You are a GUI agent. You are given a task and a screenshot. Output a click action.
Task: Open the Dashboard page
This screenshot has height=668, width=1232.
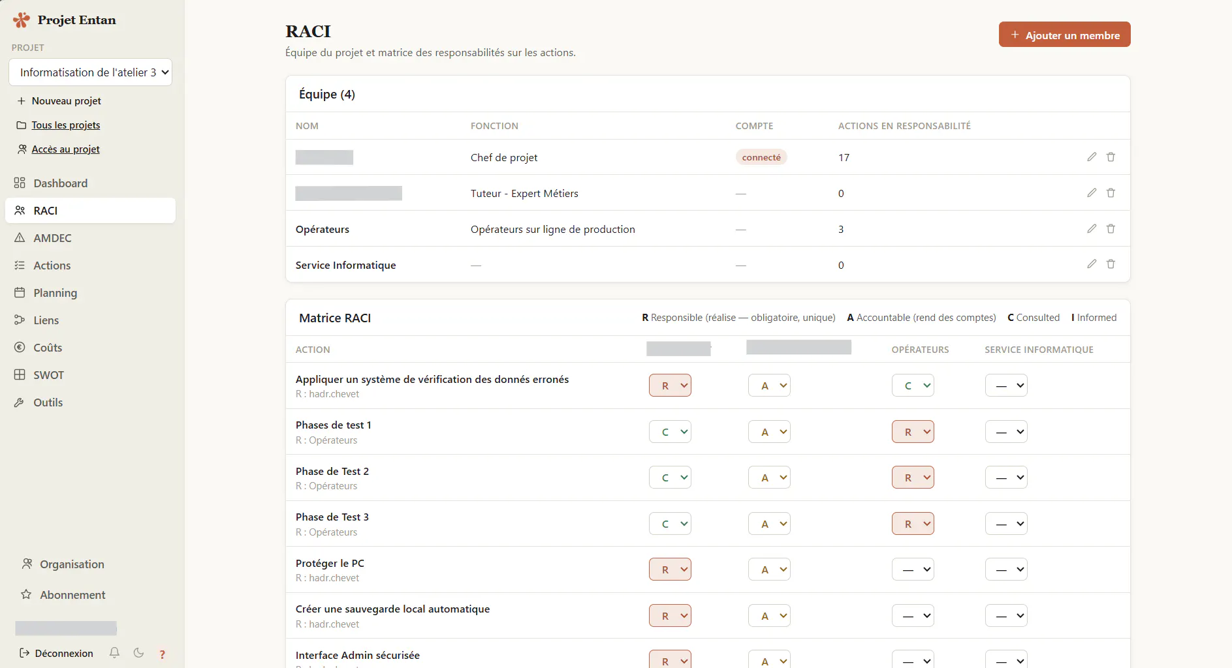point(90,183)
